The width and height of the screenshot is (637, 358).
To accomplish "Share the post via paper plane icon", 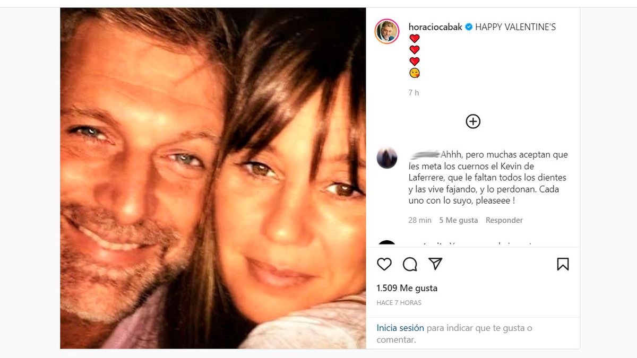I will click(x=435, y=264).
